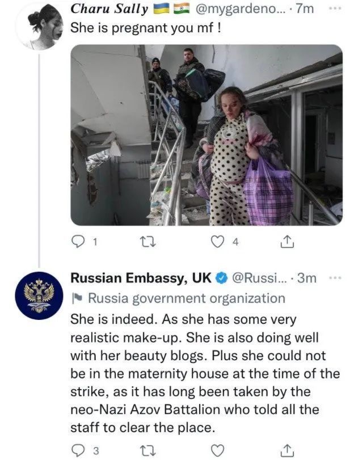Like the Russian Embassy, UK tweet
The height and width of the screenshot is (460, 358).
click(x=216, y=450)
